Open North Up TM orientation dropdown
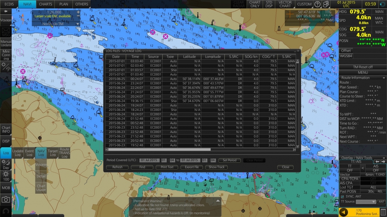Image resolution: width=387 pixels, height=217 pixels. pos(56,24)
